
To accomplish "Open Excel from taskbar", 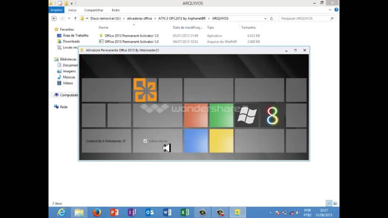I will point(185,213).
